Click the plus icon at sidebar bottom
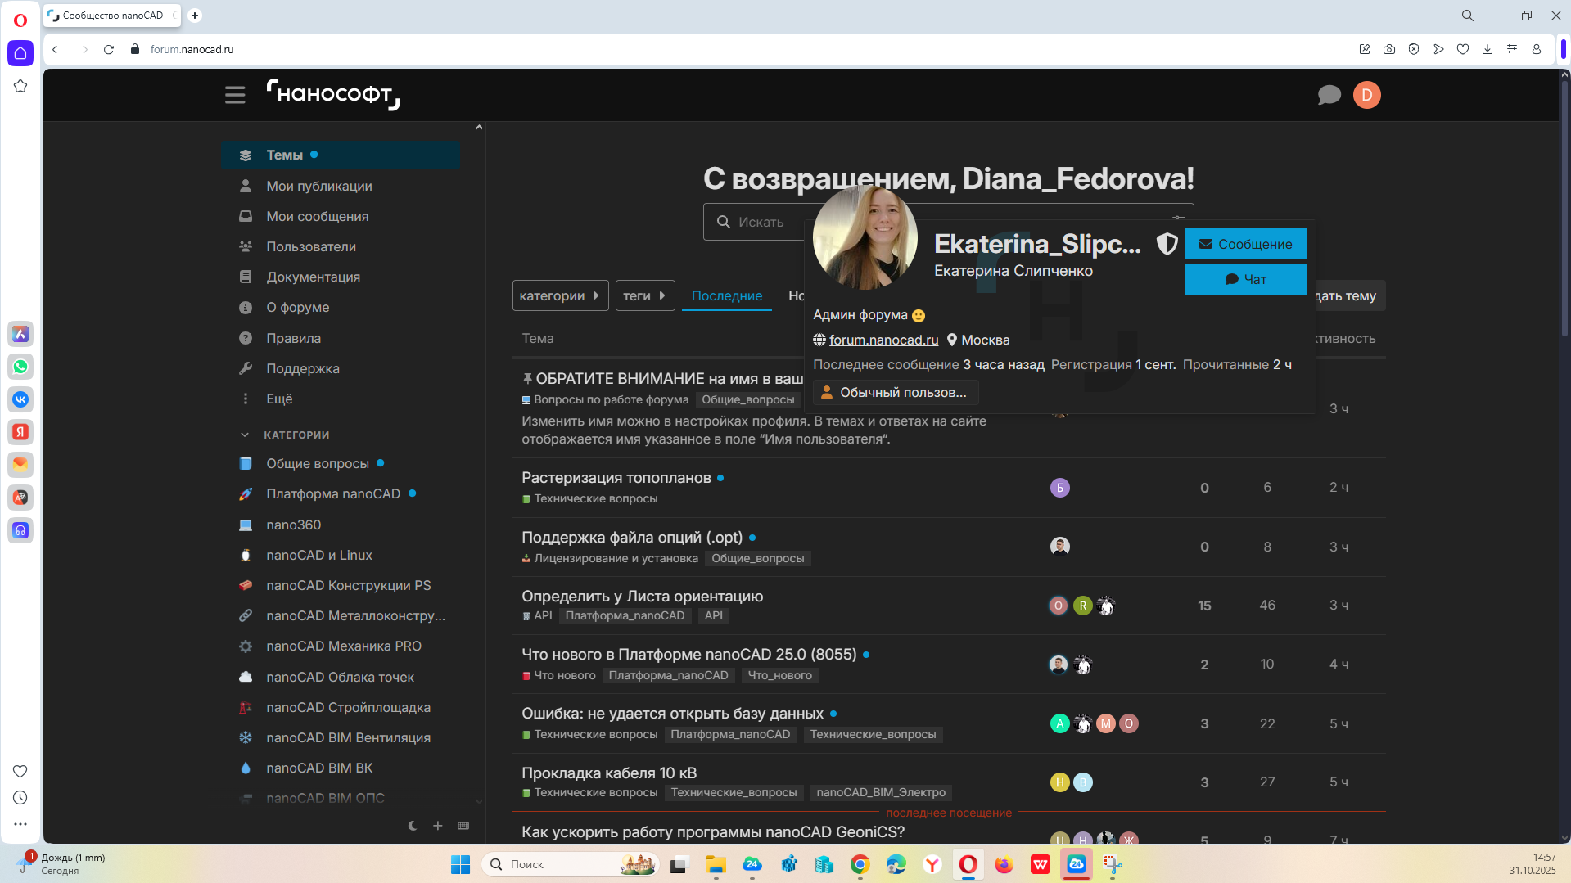This screenshot has width=1571, height=883. pyautogui.click(x=438, y=826)
